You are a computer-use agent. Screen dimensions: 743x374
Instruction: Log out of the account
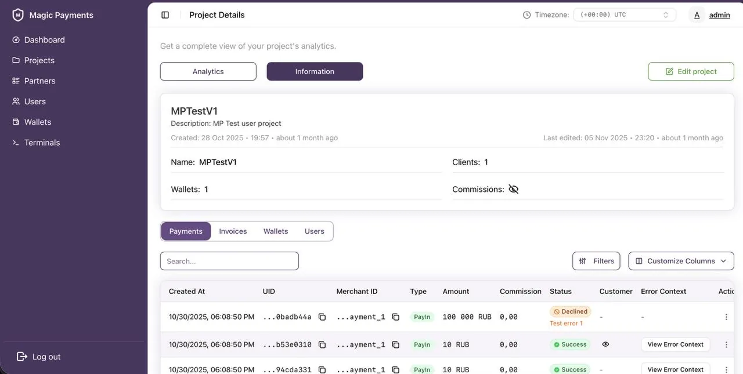coord(39,357)
